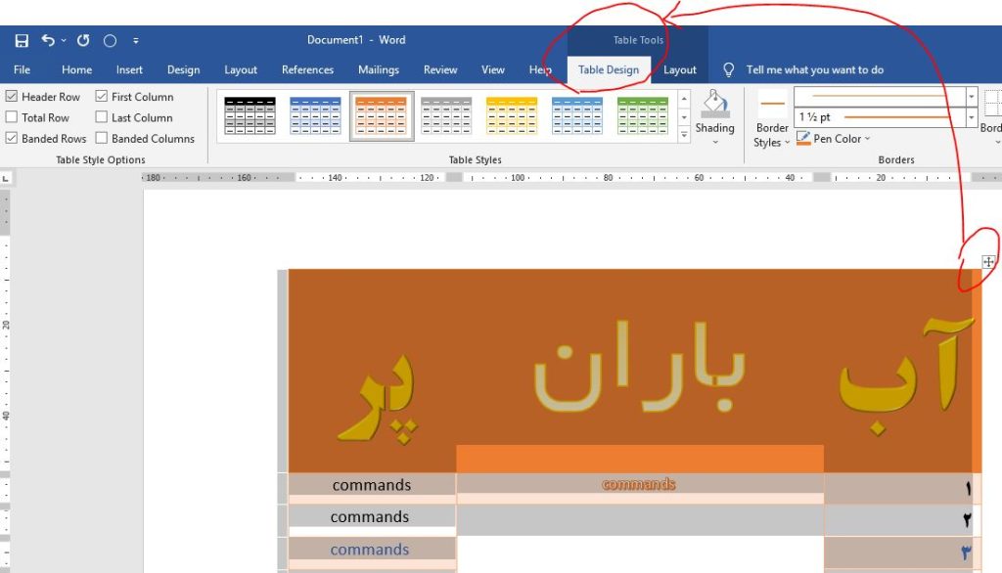
Task: Click the Pen Color pen icon
Action: pyautogui.click(x=803, y=139)
